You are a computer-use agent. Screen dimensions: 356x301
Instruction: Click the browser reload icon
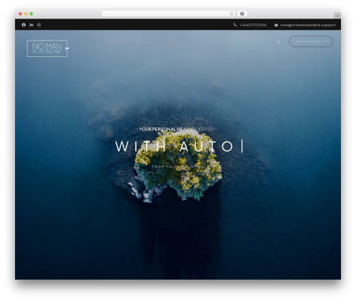coord(231,14)
